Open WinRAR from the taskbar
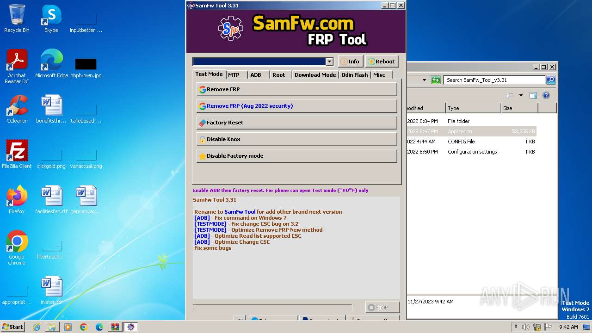The width and height of the screenshot is (592, 333). [115, 327]
